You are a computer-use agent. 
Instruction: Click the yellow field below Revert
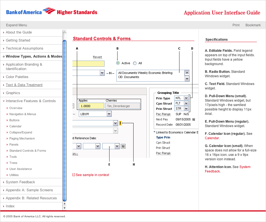coord(88,64)
